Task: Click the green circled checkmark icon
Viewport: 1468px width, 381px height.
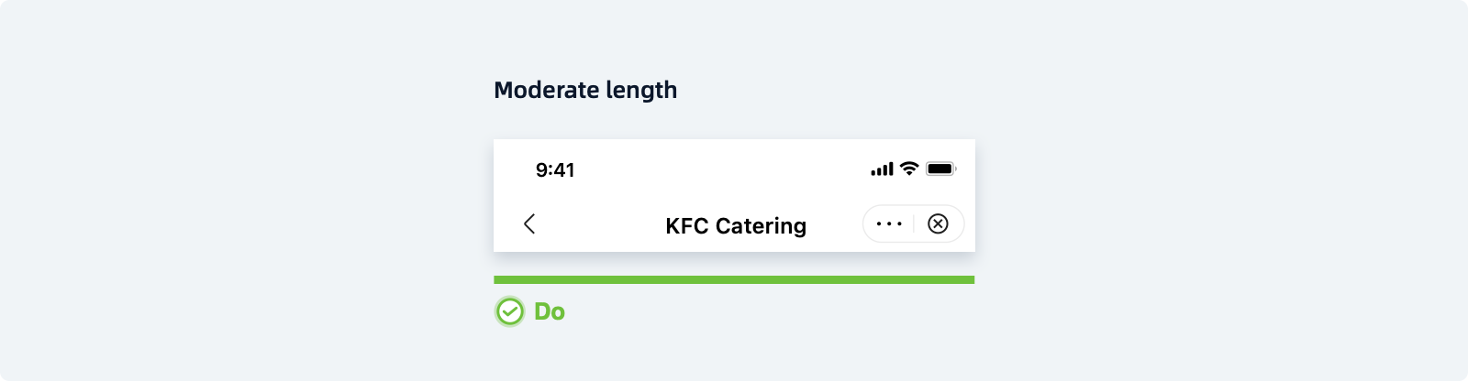Action: 510,312
